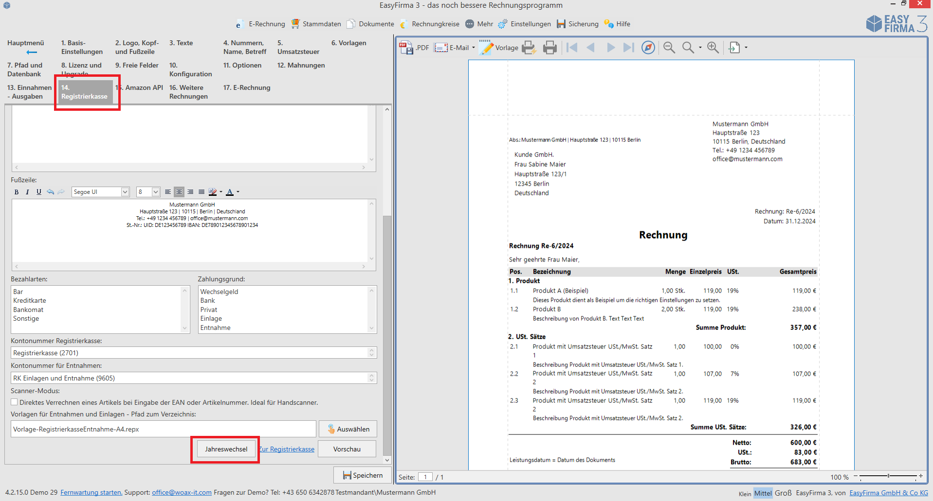Toggle italic in footer editor
This screenshot has height=501, width=933.
27,192
